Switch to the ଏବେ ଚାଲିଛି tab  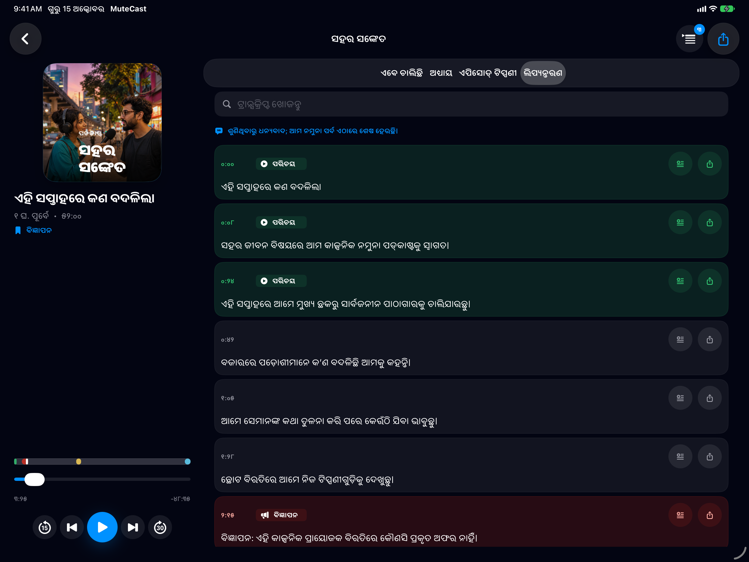pos(401,73)
